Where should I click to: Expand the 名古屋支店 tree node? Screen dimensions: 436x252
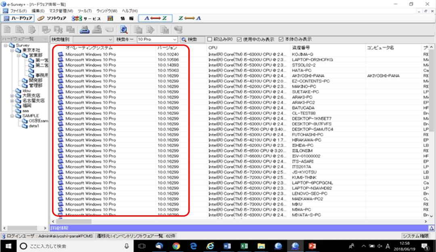pyautogui.click(x=12, y=101)
